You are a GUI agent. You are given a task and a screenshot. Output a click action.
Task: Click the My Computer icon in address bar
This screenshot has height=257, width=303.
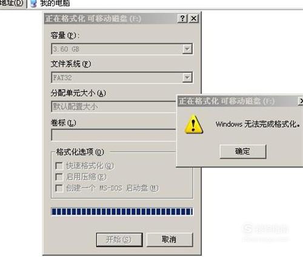[x=33, y=4]
